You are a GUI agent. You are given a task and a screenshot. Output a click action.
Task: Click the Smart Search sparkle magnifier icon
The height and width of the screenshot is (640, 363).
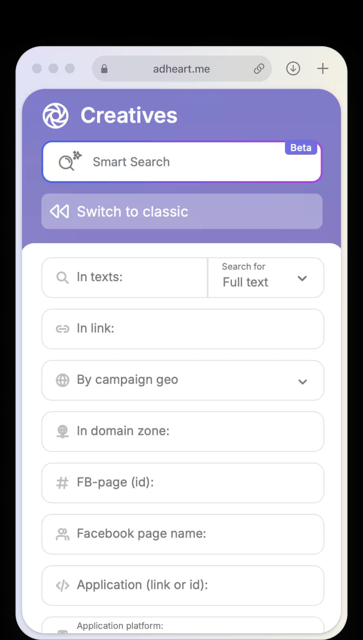click(x=68, y=161)
